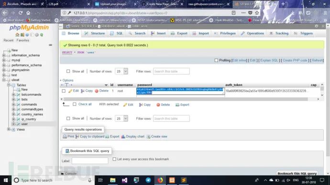
Task: Tick the Check all checkbox
Action: pos(75,104)
